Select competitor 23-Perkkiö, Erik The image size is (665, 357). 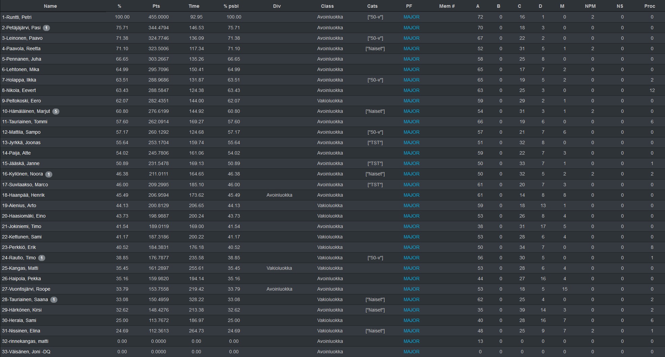coord(19,247)
